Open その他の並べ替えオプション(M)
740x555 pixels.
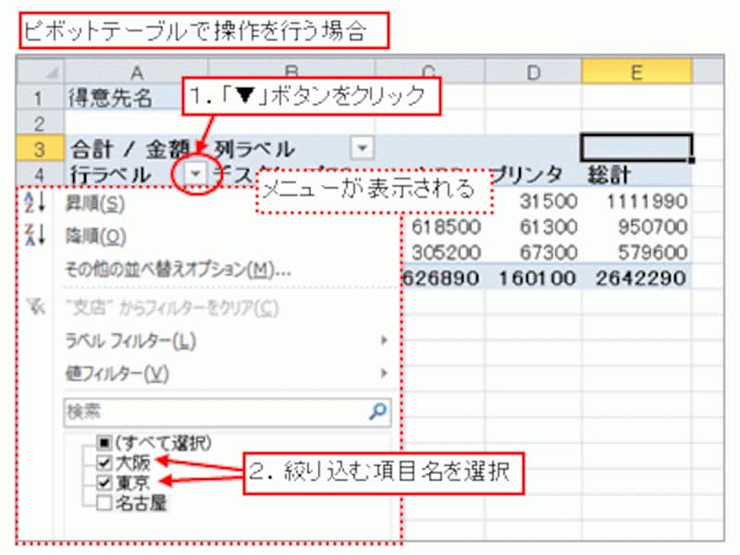pyautogui.click(x=178, y=269)
